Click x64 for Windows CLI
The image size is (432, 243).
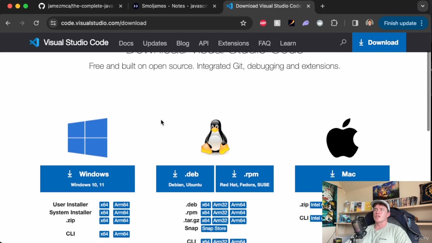point(104,234)
